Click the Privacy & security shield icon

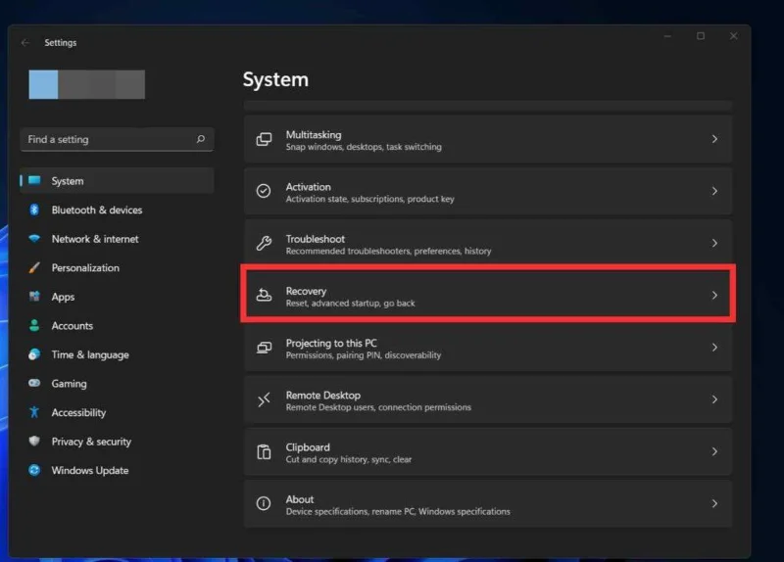coord(34,442)
